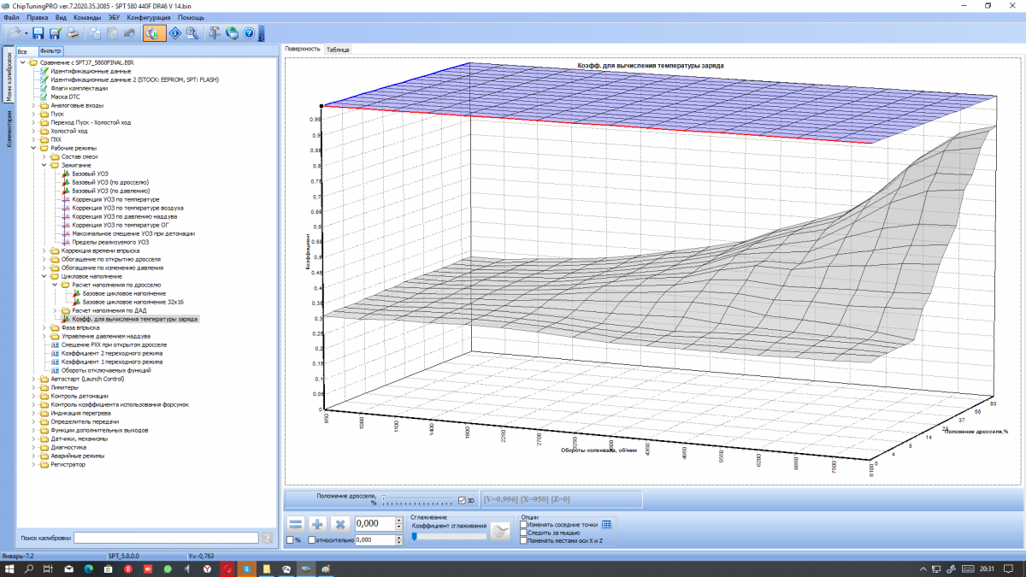Open the magnifier search tool in toolbar

click(x=192, y=33)
